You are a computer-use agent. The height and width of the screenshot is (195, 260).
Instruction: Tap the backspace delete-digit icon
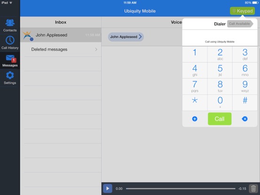[x=244, y=119]
